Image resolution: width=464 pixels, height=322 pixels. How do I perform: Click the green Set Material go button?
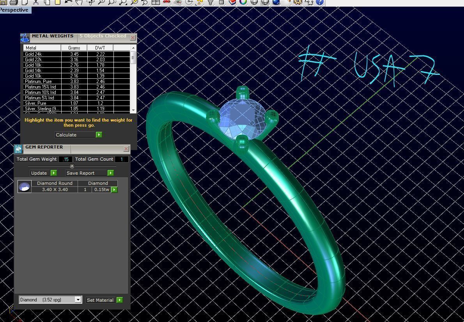120,300
